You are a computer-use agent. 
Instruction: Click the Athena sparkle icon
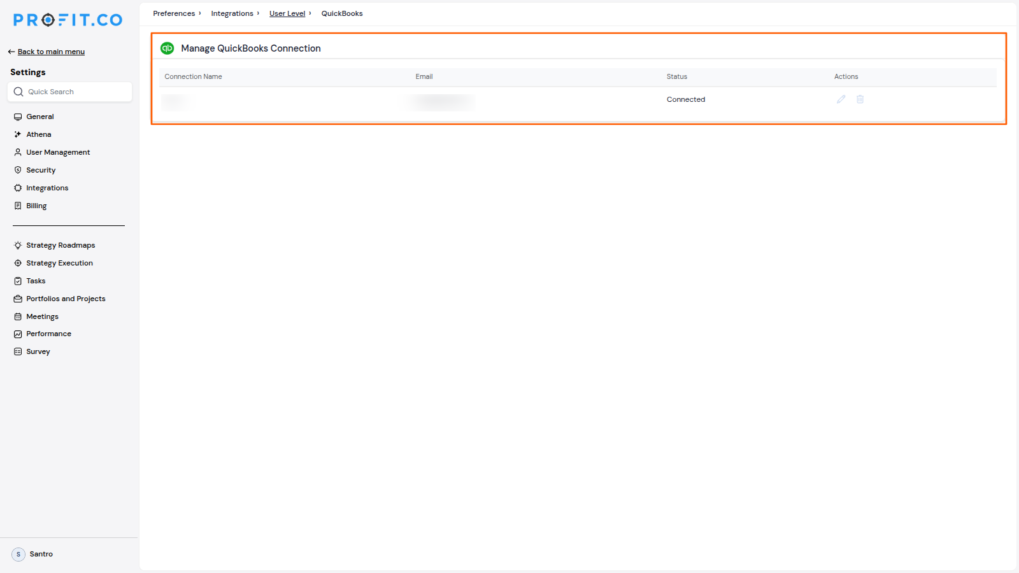pos(18,134)
